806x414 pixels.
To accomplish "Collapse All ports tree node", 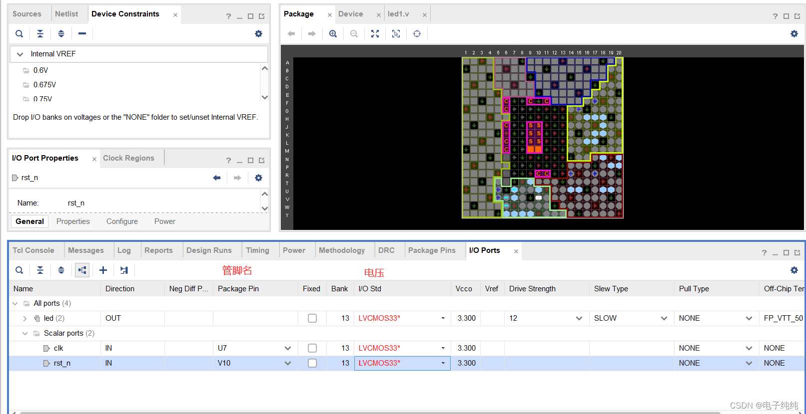I will (x=15, y=303).
